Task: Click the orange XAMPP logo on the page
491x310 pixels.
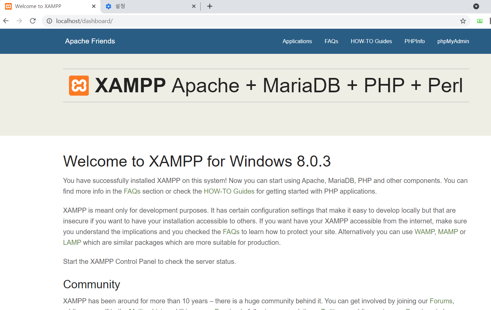Action: point(79,85)
